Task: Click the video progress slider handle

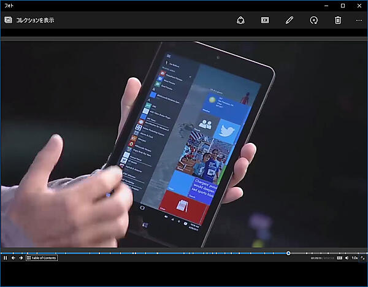Action: tap(288, 253)
